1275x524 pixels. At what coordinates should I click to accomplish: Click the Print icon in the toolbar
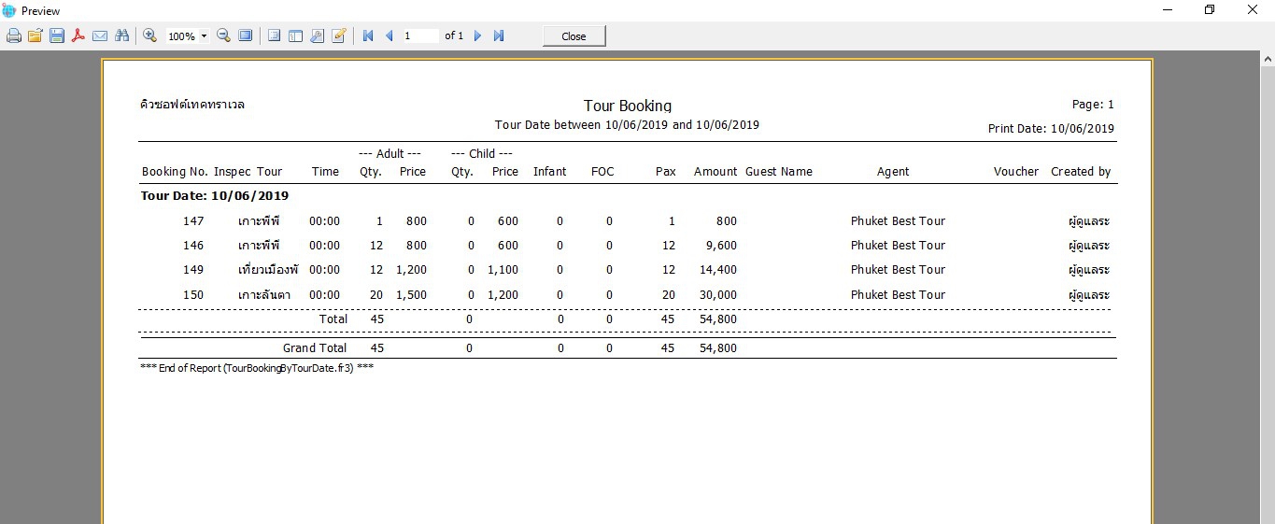pyautogui.click(x=14, y=35)
